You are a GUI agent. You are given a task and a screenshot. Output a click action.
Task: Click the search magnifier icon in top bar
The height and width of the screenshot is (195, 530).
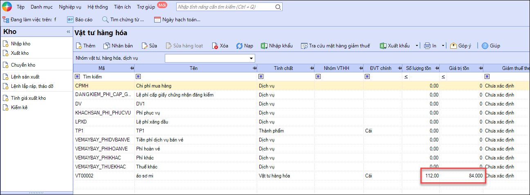(278, 7)
